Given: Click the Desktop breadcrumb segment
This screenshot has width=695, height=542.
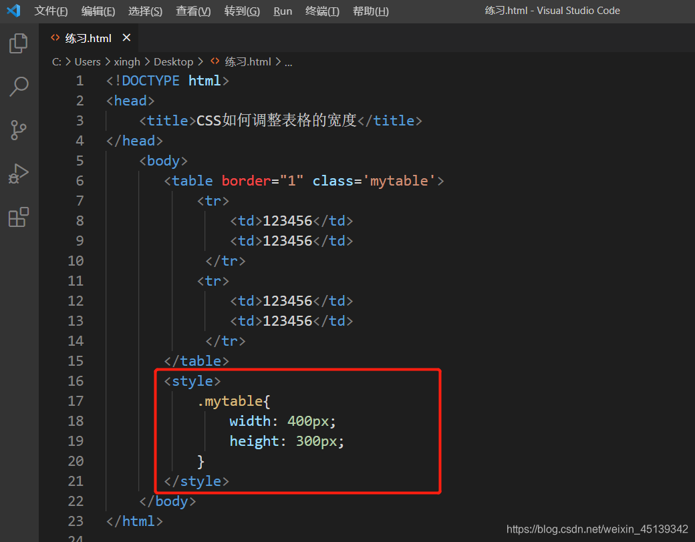Looking at the screenshot, I should (173, 62).
